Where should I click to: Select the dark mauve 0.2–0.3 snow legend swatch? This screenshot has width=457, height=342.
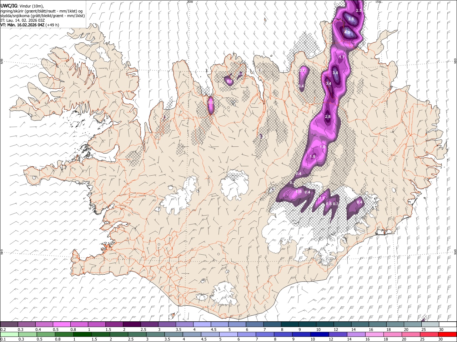[9, 325]
